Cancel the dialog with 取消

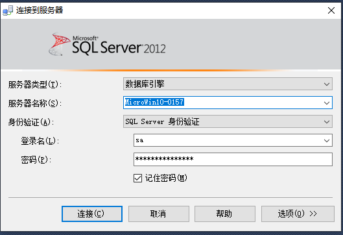(x=159, y=214)
